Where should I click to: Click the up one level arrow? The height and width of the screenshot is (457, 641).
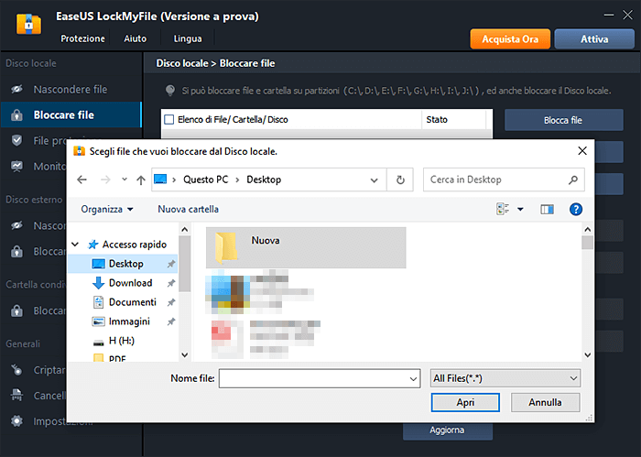[x=141, y=180]
